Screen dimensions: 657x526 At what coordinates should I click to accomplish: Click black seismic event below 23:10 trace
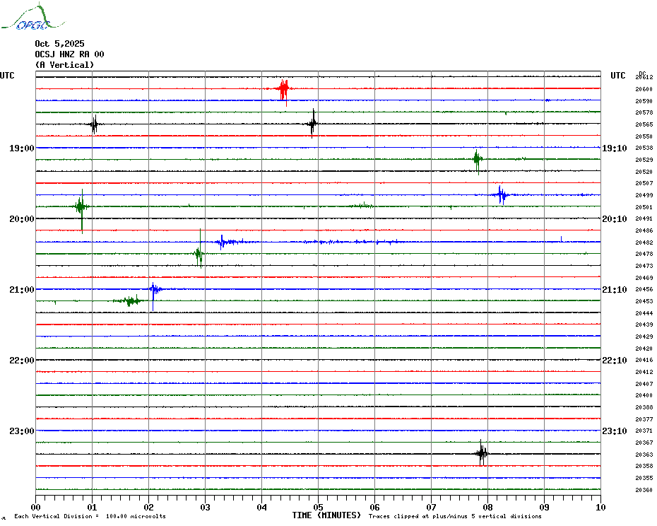point(481,453)
